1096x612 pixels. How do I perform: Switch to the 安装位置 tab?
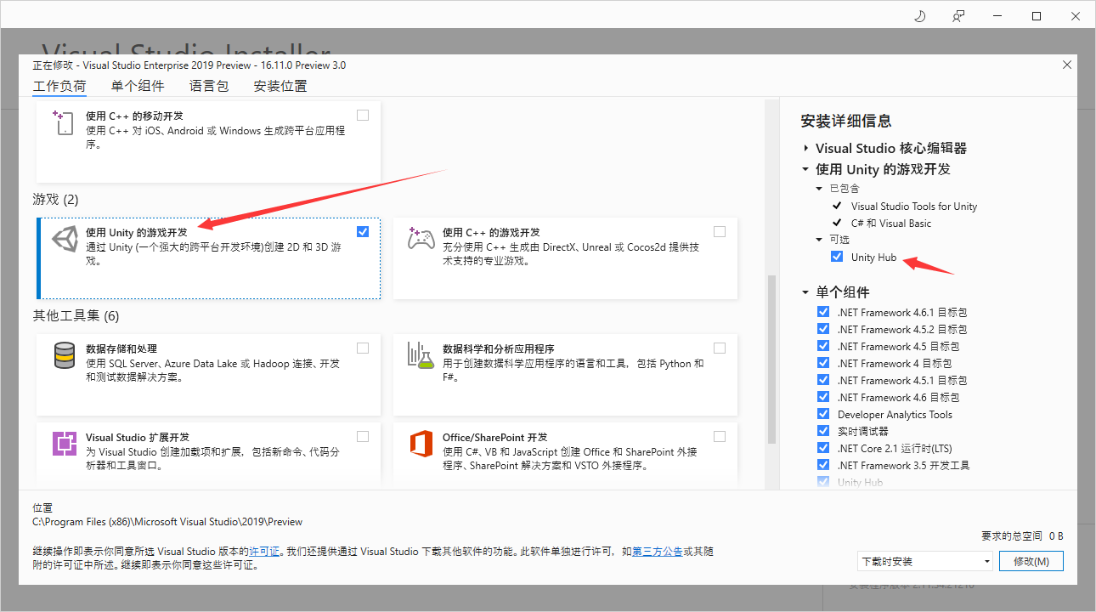(x=280, y=86)
